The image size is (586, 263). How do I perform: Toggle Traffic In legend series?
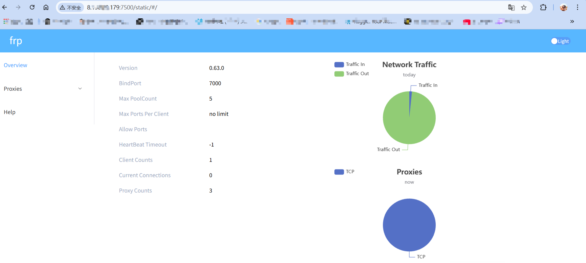339,64
